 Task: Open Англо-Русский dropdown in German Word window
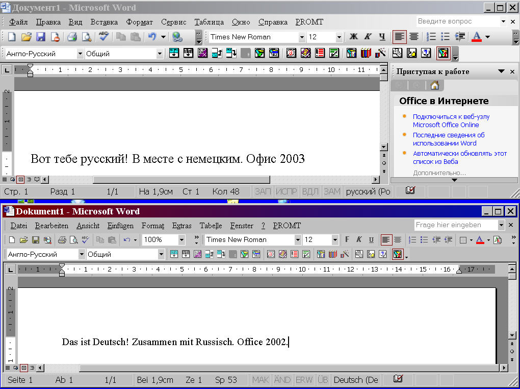[x=81, y=254]
